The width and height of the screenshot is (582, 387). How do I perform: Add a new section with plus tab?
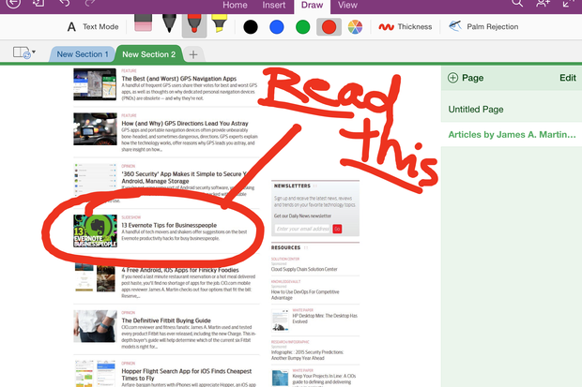[193, 54]
